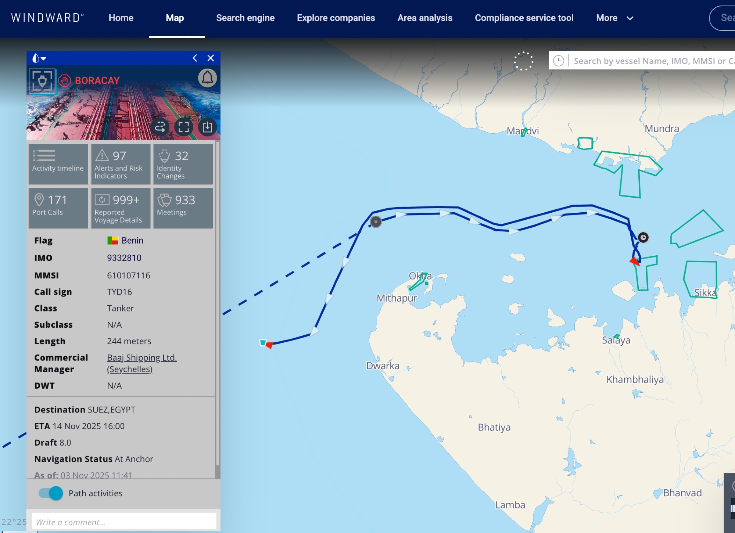This screenshot has width=735, height=533.
Task: Click the clock marker on vessel track
Action: click(x=643, y=237)
